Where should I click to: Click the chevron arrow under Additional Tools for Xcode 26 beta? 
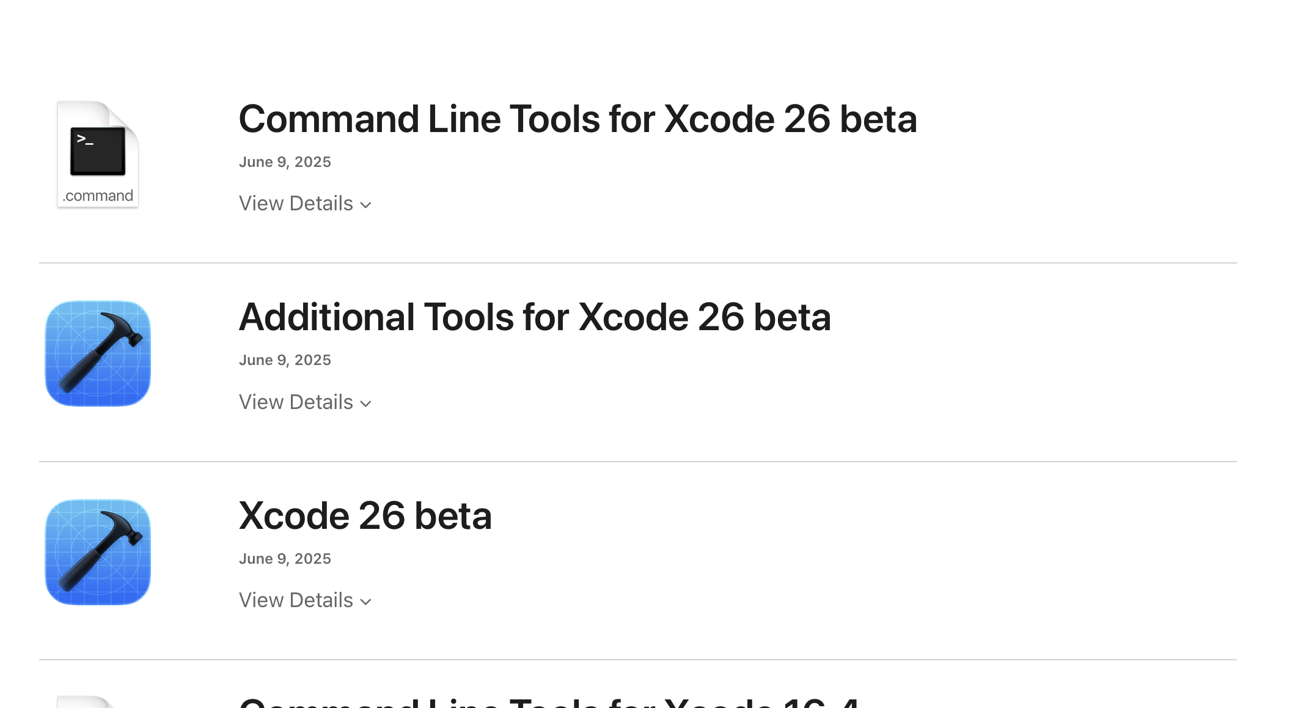pos(366,404)
